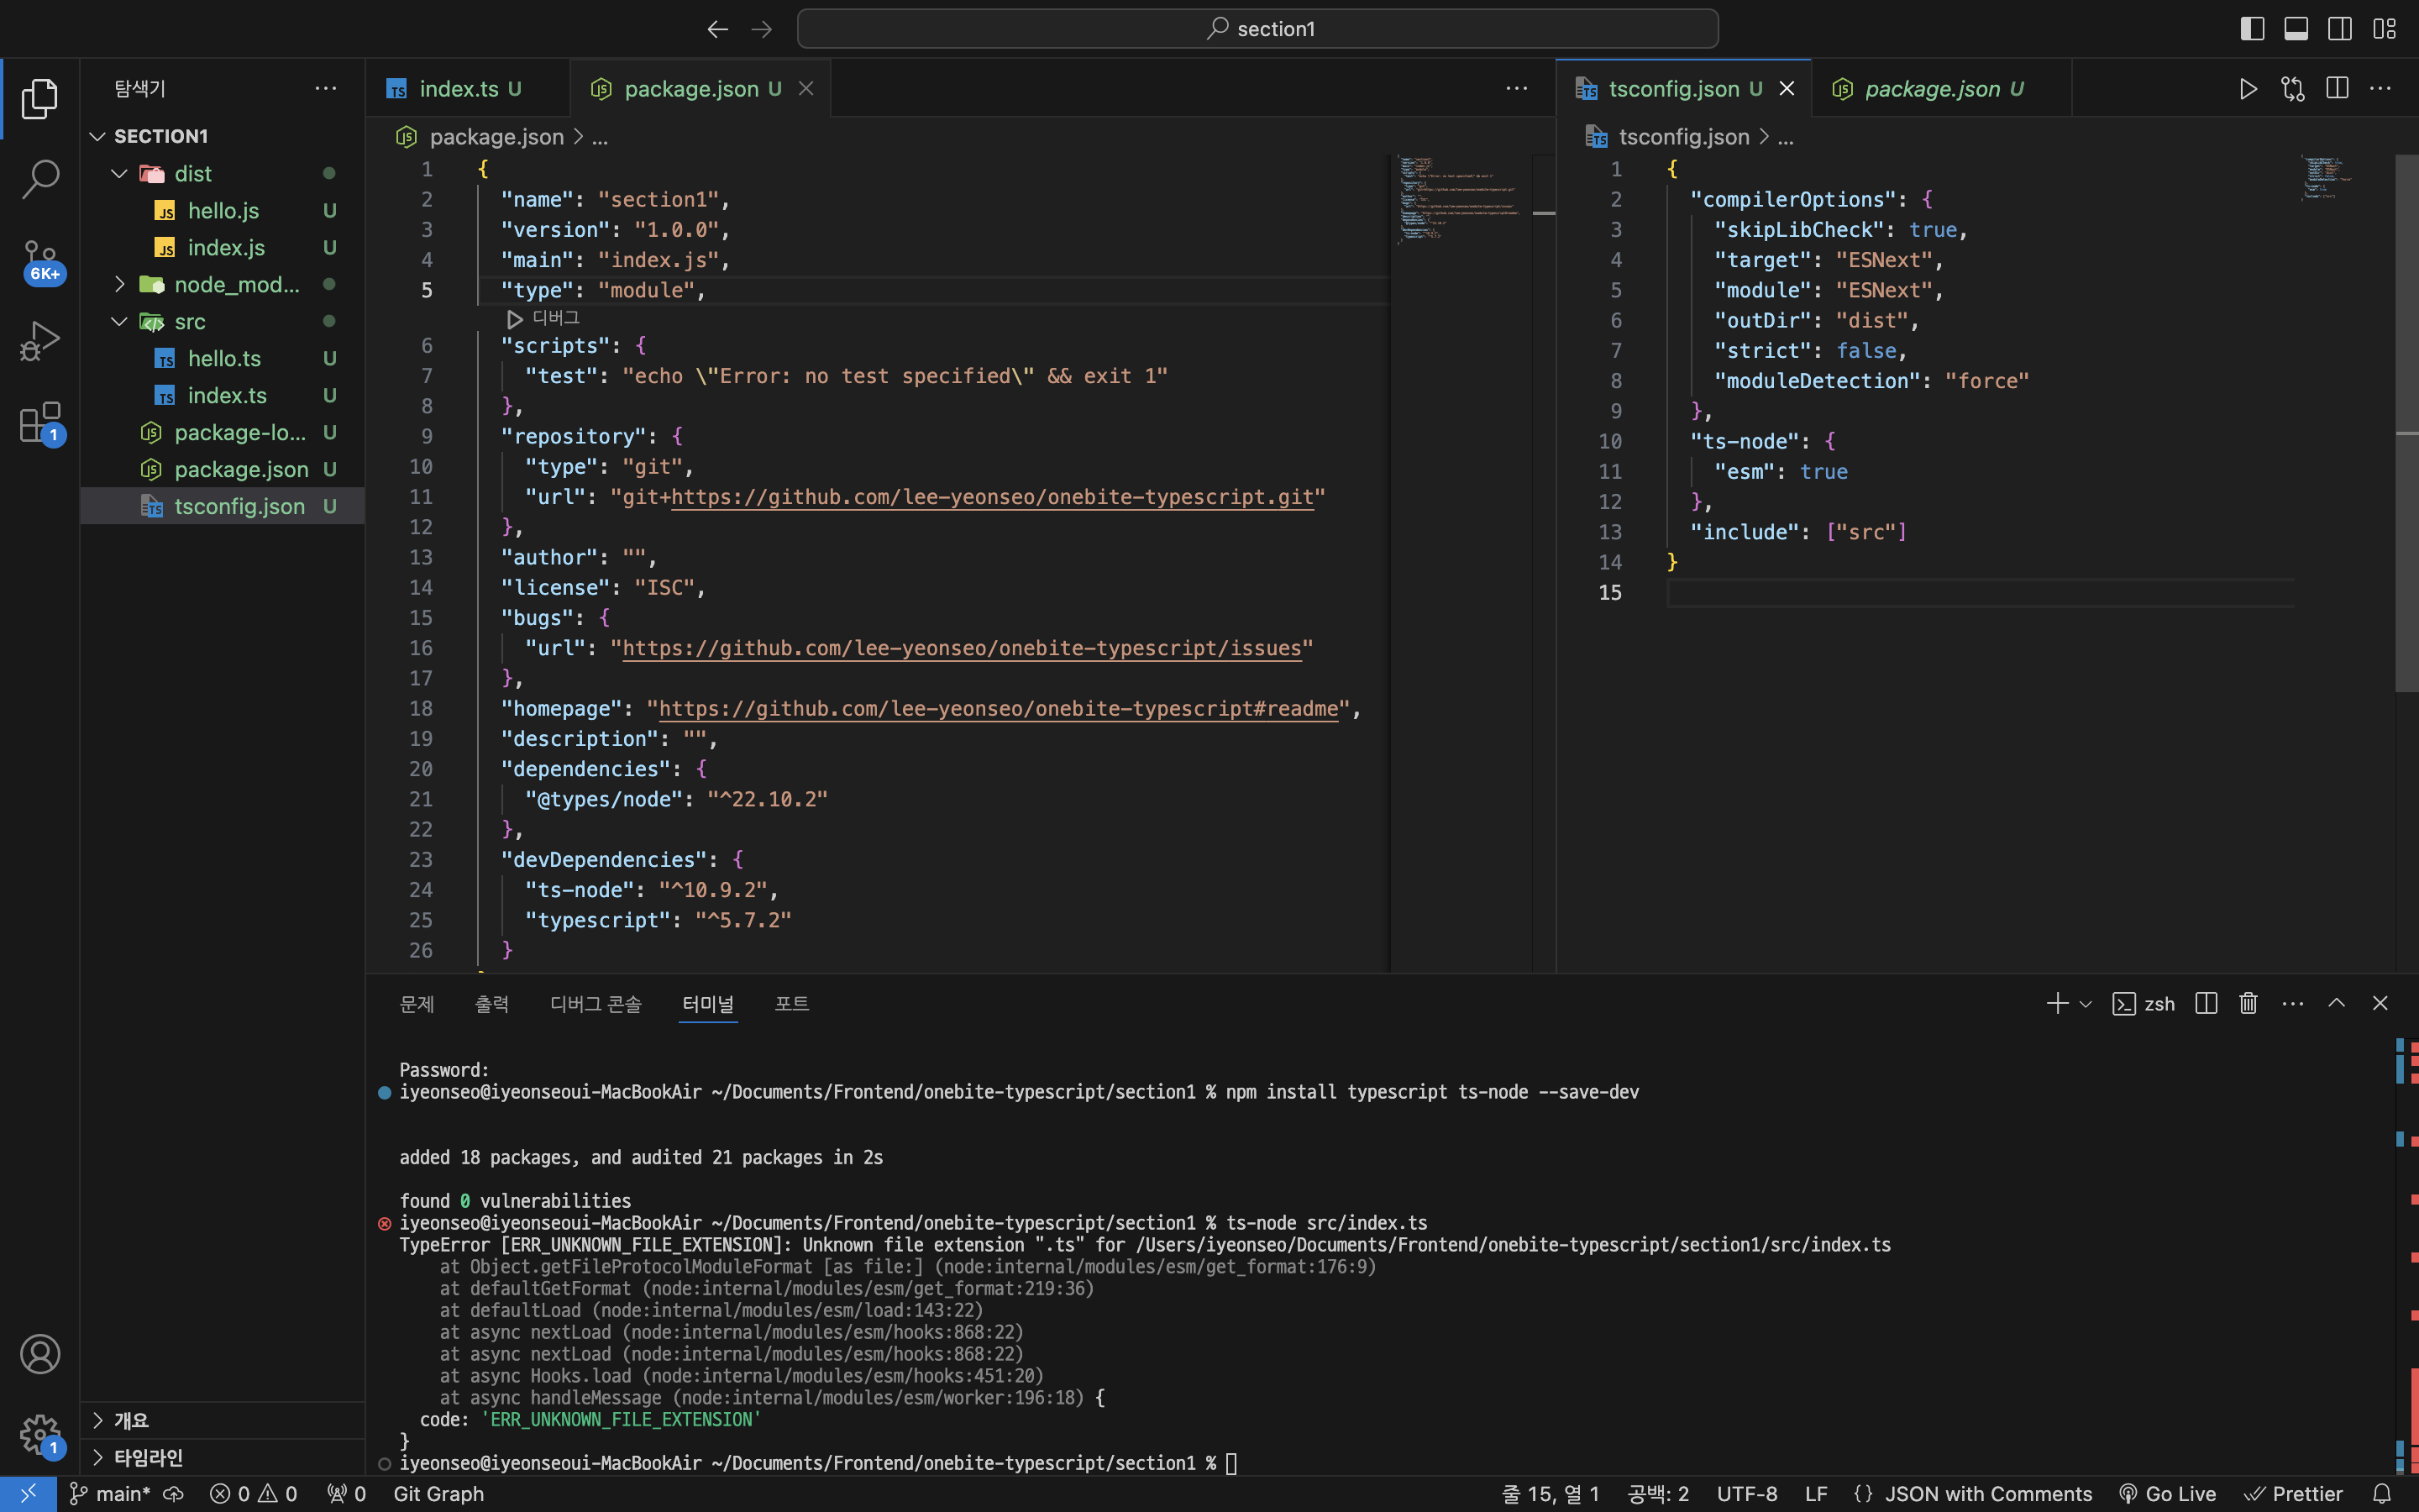Switch to the right package.json italic tab
This screenshot has height=1512, width=2419.
[x=1941, y=89]
